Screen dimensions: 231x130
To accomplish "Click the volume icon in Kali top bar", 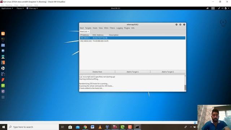I will (x=222, y=8).
